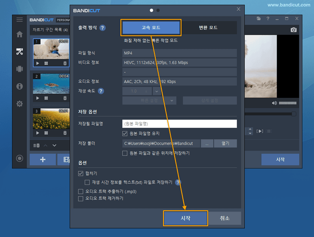Open help for 재생 속도 playback speed
314x237 pixels.
[x=101, y=91]
